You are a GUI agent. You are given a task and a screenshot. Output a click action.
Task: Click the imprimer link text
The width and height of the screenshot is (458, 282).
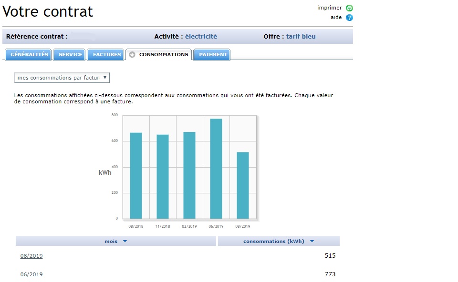click(x=330, y=8)
